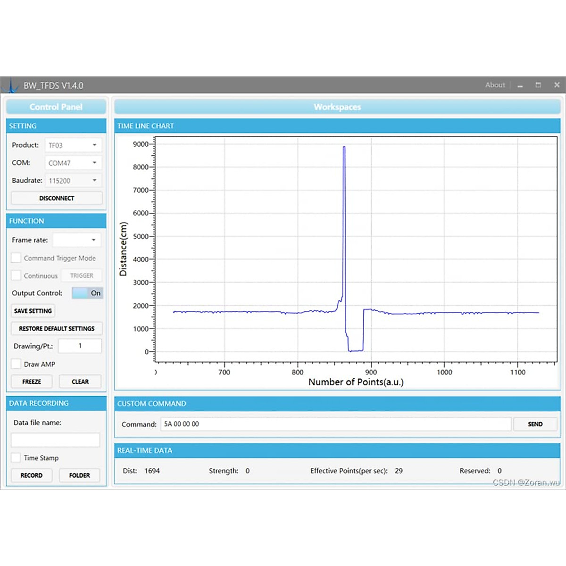Click the SAVE SETTING button
Viewport: 566px width, 566px height.
(33, 311)
